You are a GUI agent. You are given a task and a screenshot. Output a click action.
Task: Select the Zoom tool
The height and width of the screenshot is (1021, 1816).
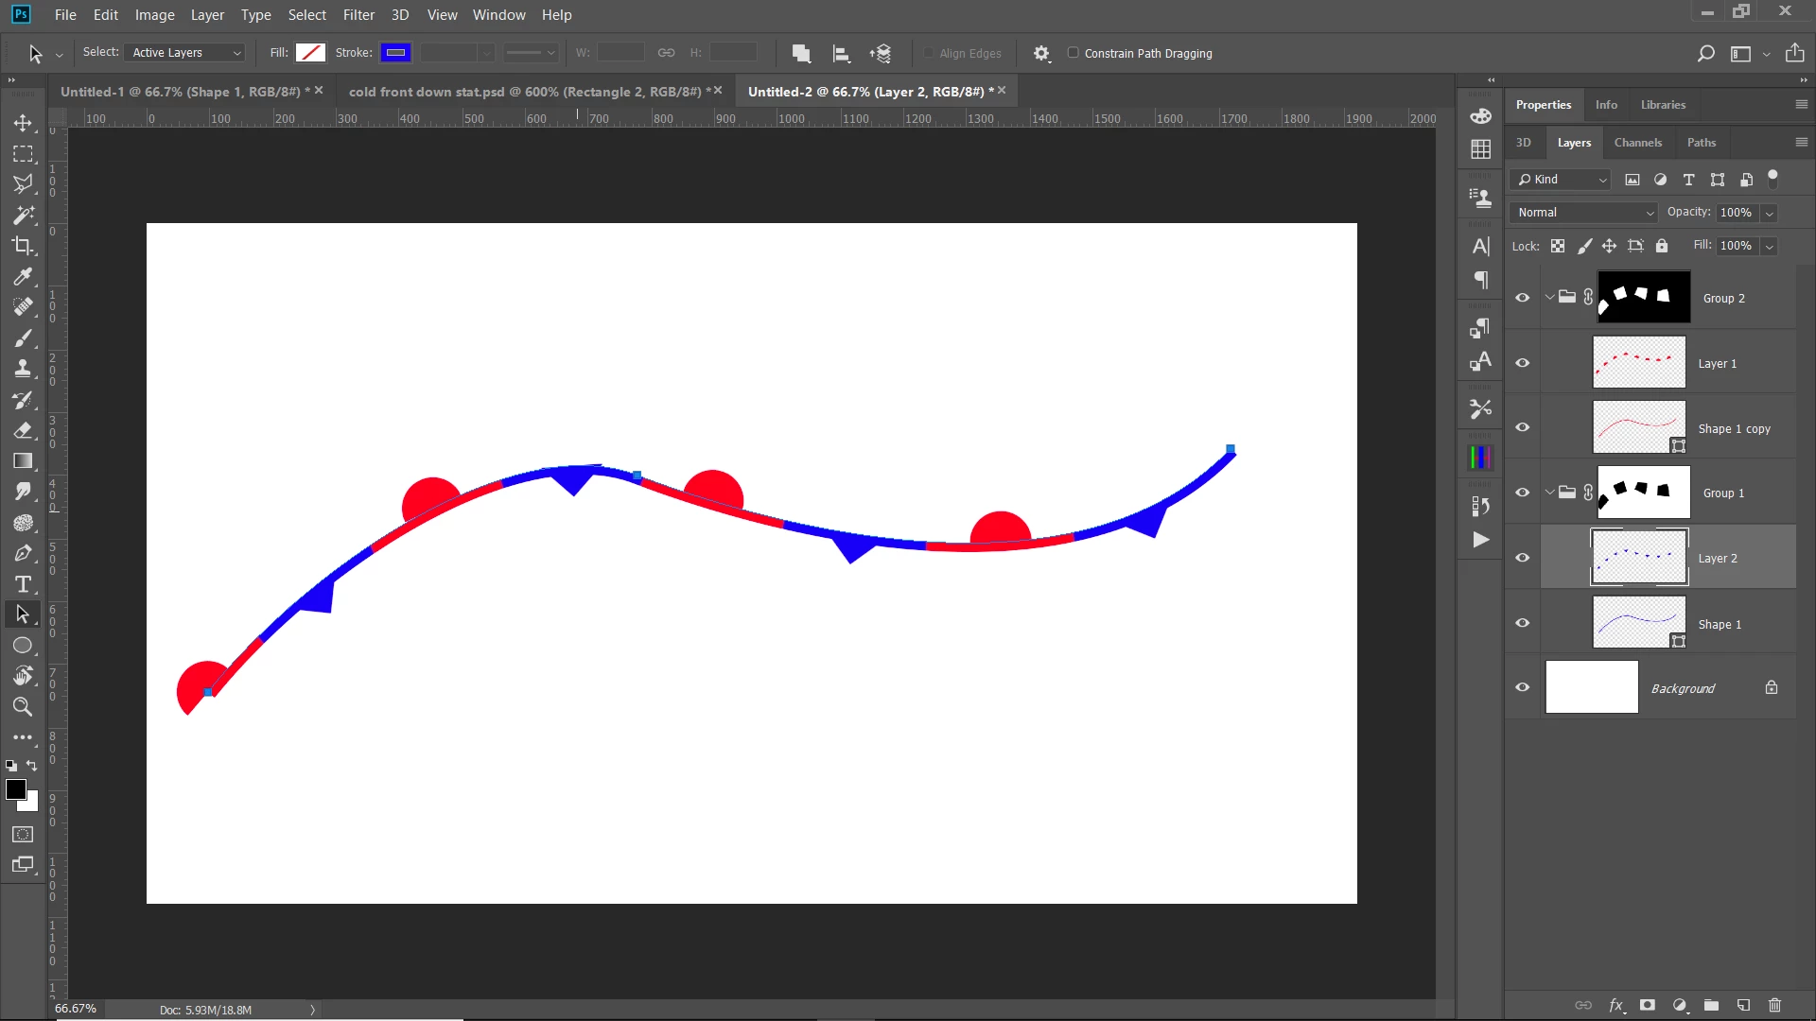23,706
